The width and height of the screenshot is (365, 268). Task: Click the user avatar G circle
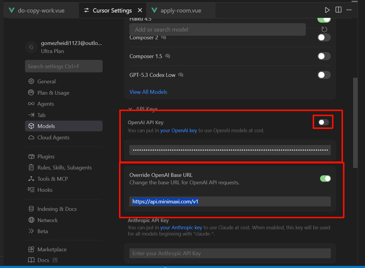pyautogui.click(x=31, y=47)
